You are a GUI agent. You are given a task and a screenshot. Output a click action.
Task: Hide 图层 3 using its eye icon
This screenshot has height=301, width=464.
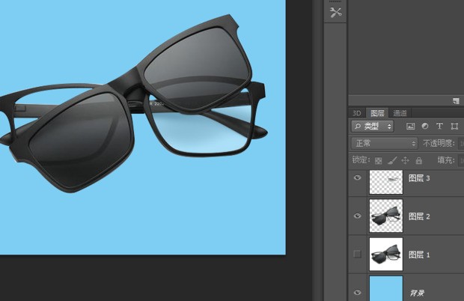click(357, 178)
